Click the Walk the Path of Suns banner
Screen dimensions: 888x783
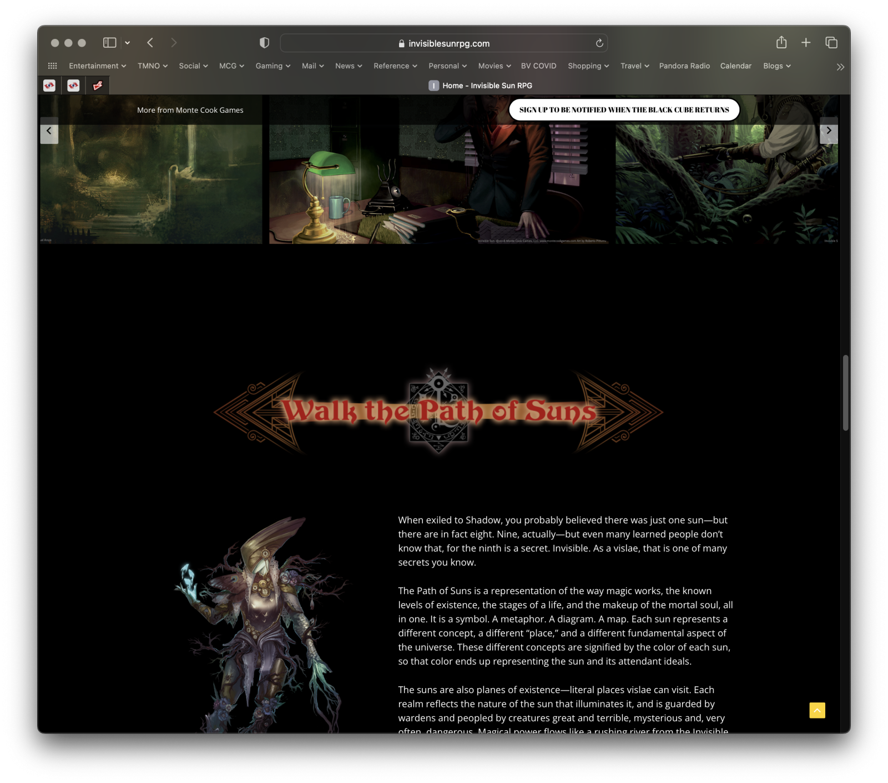click(438, 411)
